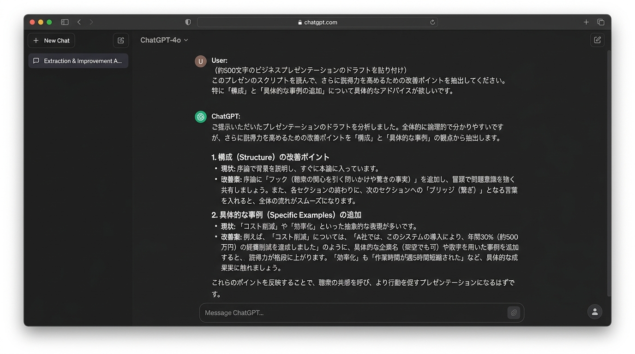Click the Message ChatGPT input field

pos(353,313)
